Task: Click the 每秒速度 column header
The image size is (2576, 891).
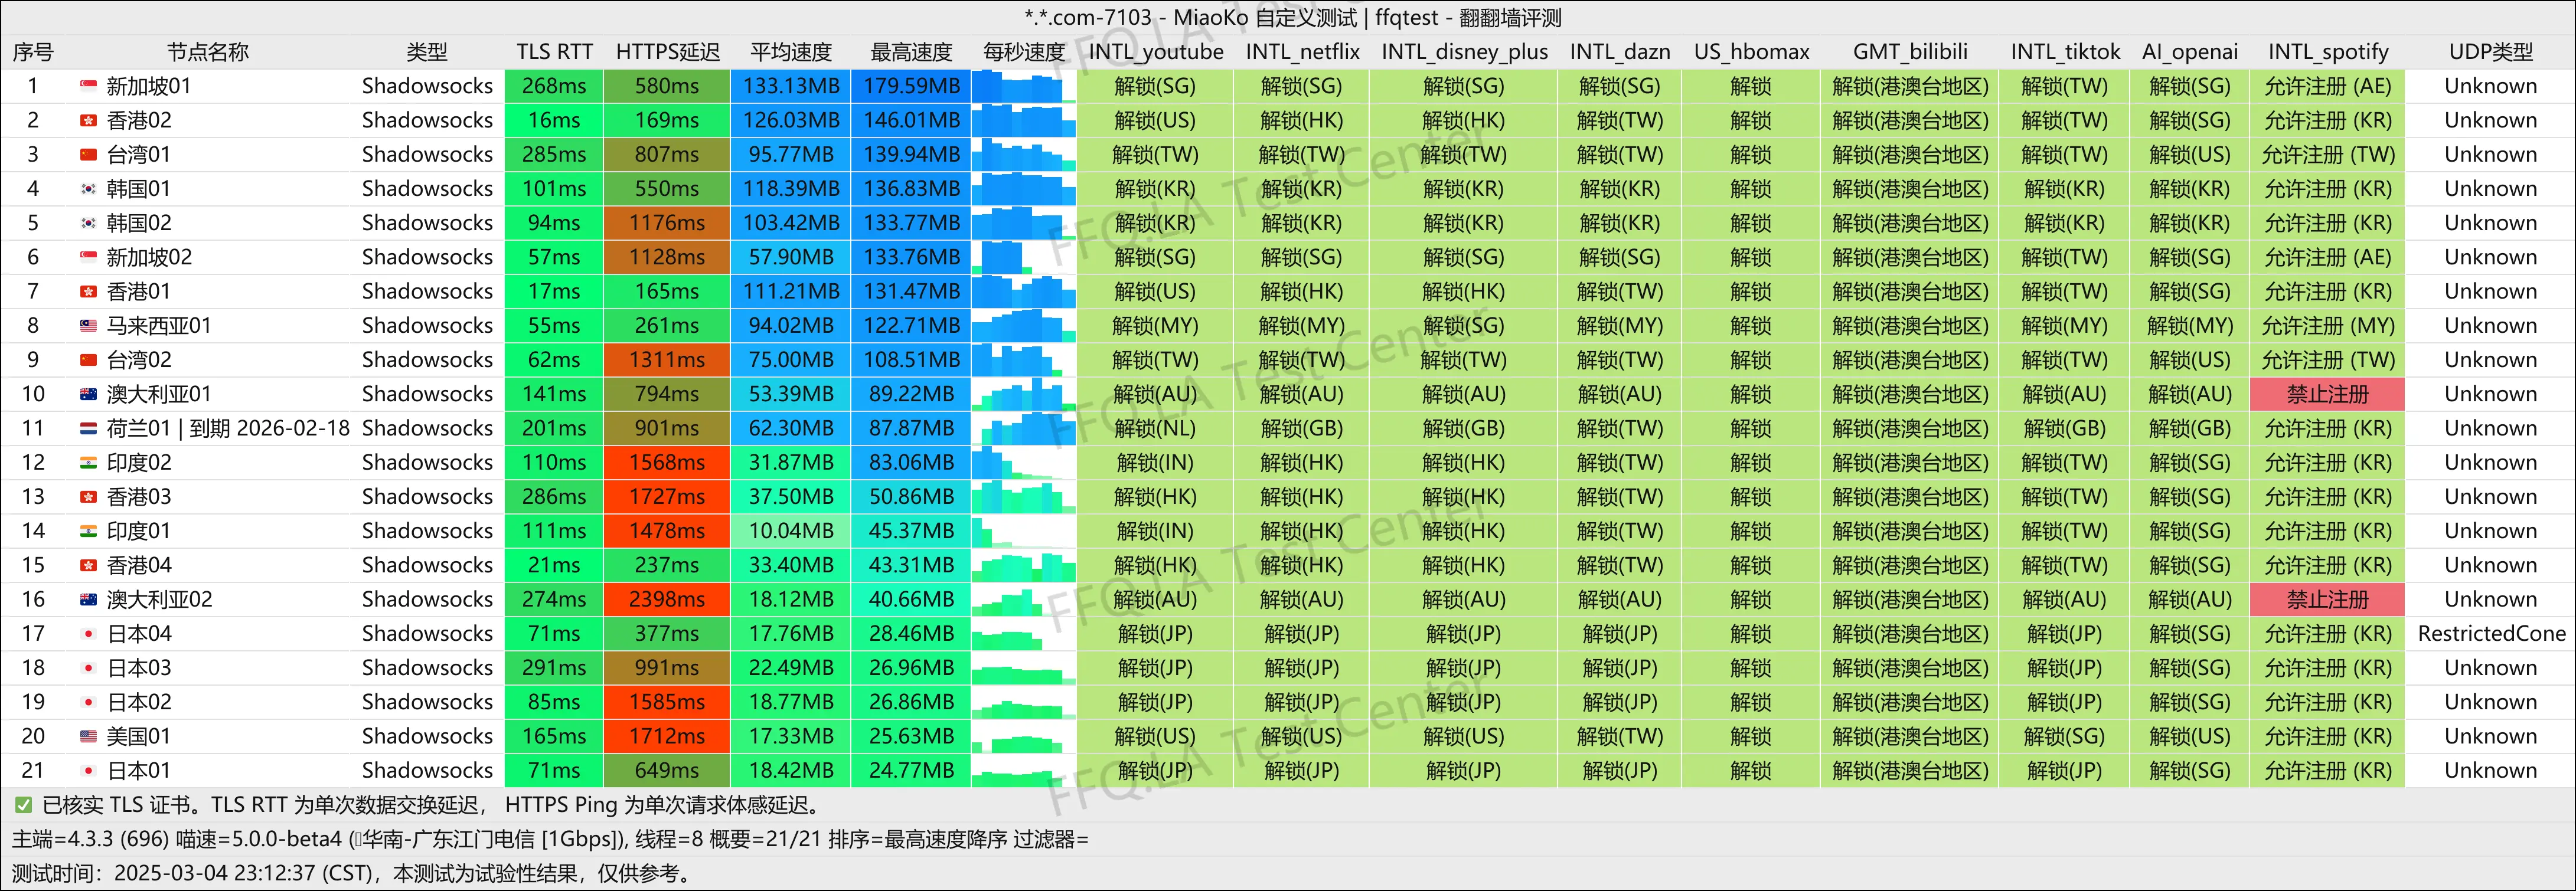Action: pyautogui.click(x=1024, y=52)
